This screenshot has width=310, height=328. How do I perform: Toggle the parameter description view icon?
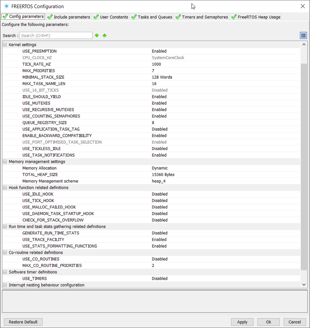point(303,35)
